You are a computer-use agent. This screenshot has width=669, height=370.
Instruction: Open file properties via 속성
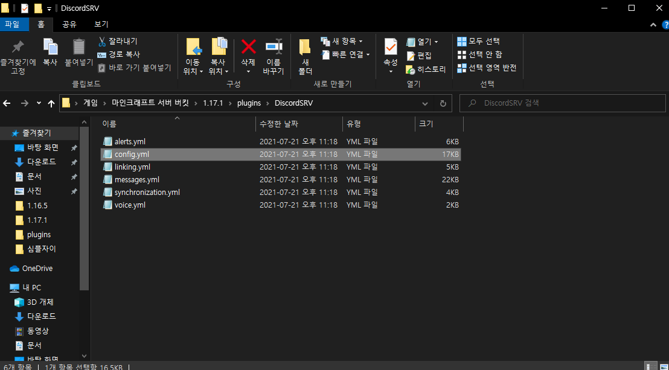(x=391, y=57)
